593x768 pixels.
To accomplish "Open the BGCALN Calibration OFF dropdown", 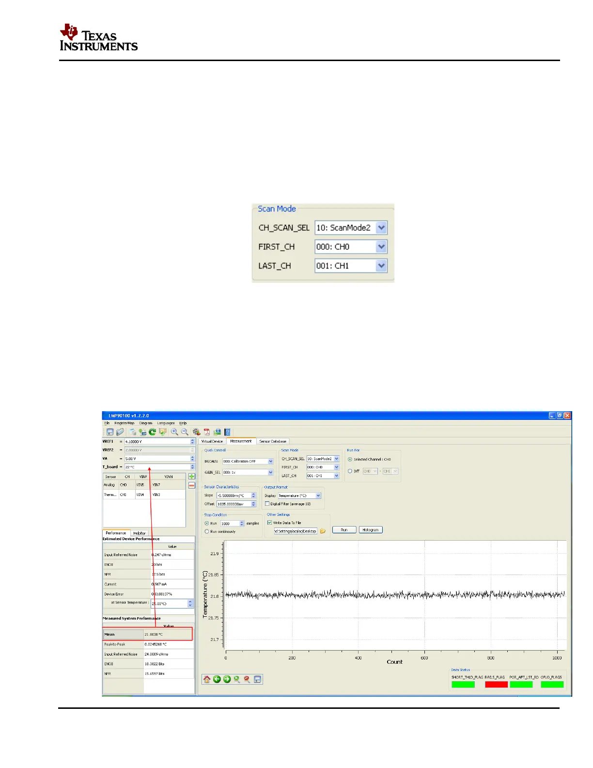I will (270, 462).
